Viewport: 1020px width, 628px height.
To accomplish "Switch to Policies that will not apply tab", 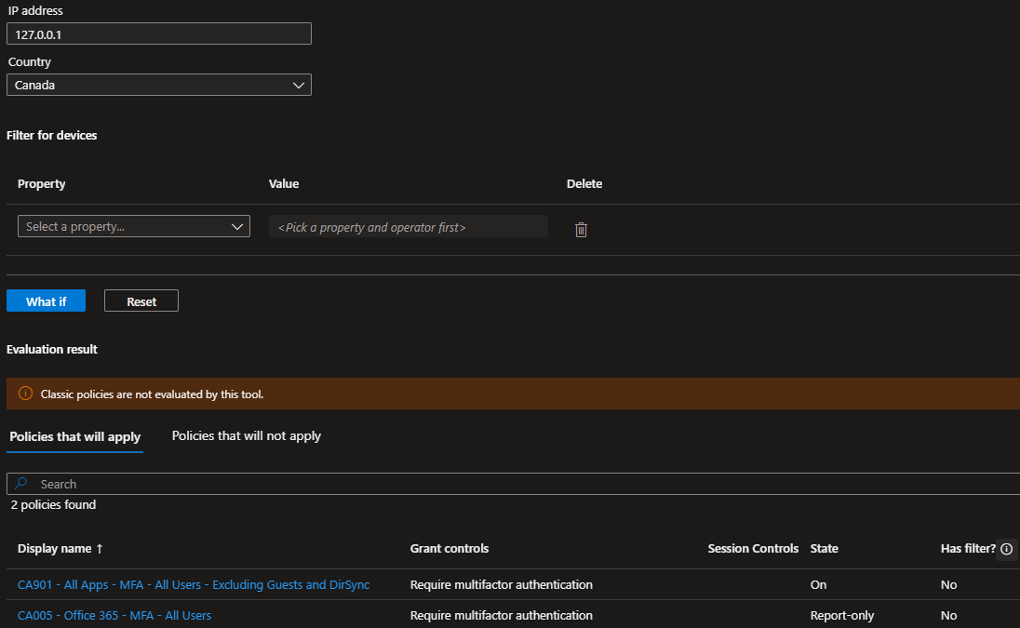I will (x=246, y=435).
